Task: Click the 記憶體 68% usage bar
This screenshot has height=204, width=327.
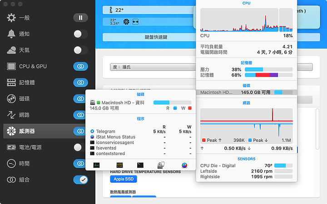Action: click(268, 75)
